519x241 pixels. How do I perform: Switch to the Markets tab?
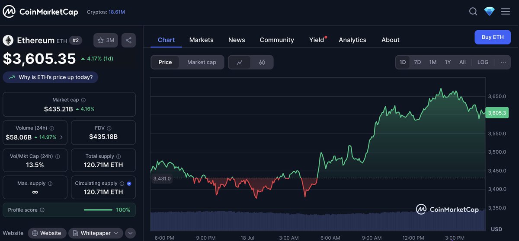[x=201, y=40]
